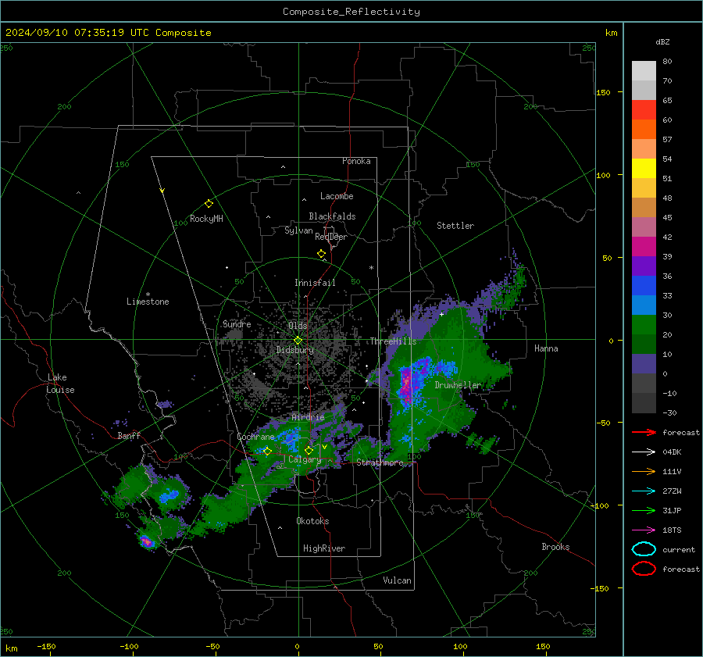Click the dBZ legend heading

[662, 41]
